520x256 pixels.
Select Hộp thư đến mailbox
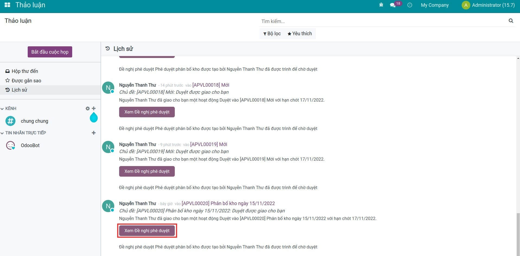25,71
